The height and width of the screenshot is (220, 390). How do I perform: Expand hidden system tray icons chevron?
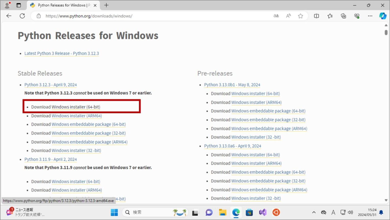tap(314, 212)
